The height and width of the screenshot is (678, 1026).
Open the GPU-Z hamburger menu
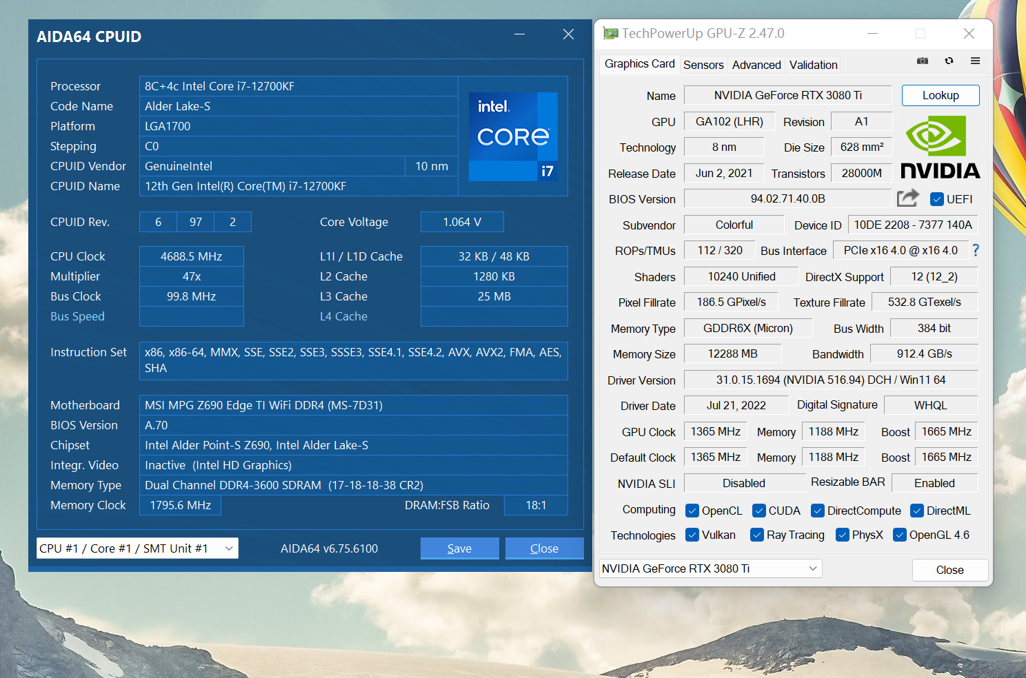coord(975,61)
